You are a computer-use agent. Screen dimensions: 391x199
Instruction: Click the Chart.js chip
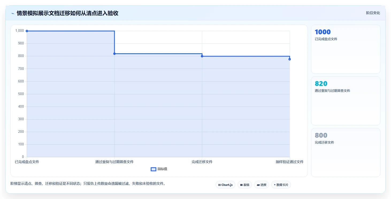point(225,185)
